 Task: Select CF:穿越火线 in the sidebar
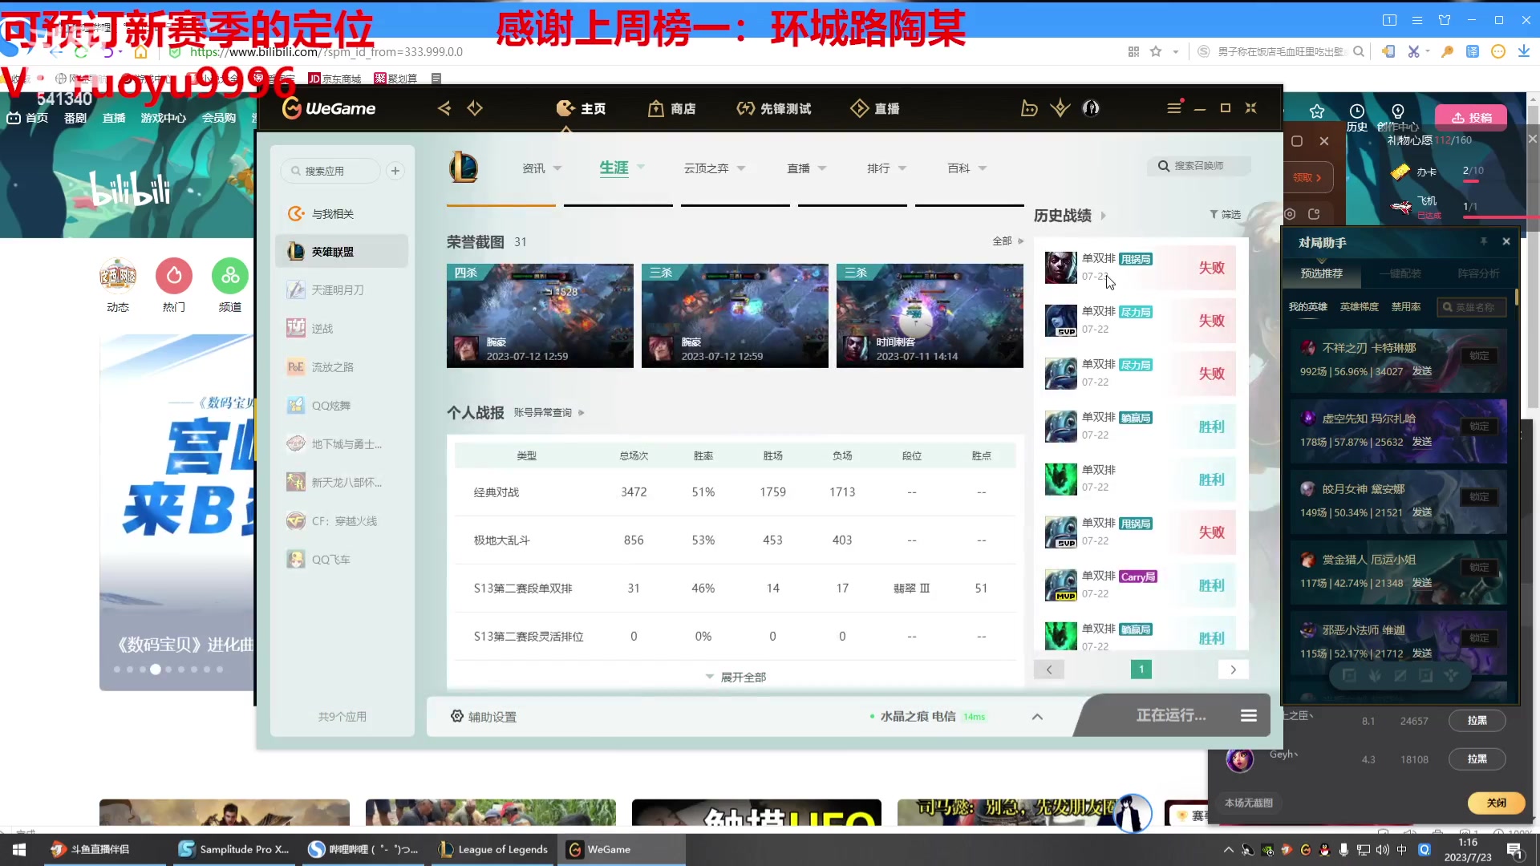342,521
